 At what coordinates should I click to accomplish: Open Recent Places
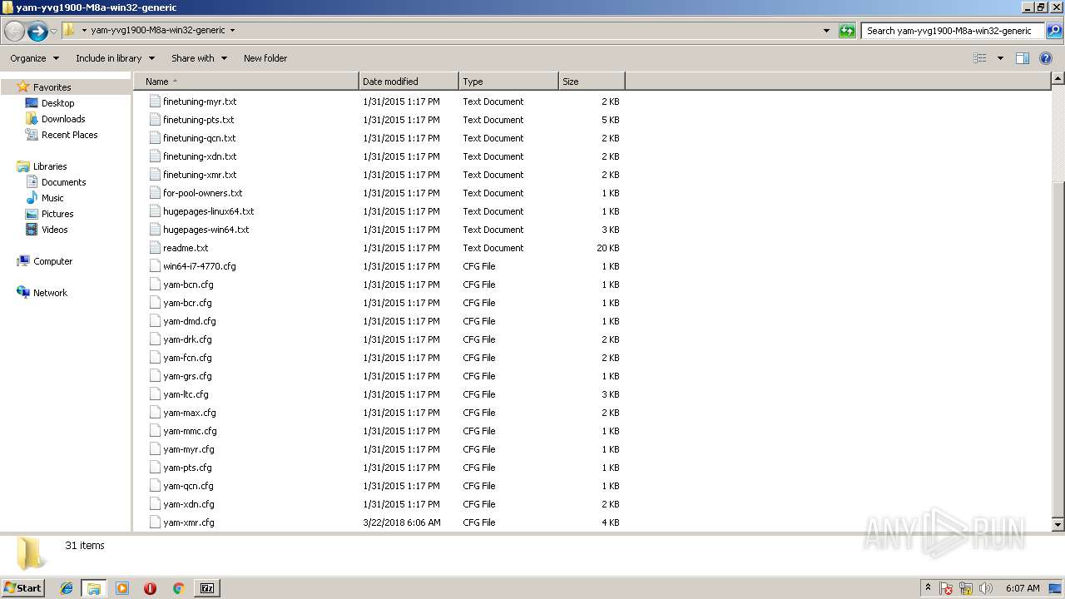pos(69,135)
